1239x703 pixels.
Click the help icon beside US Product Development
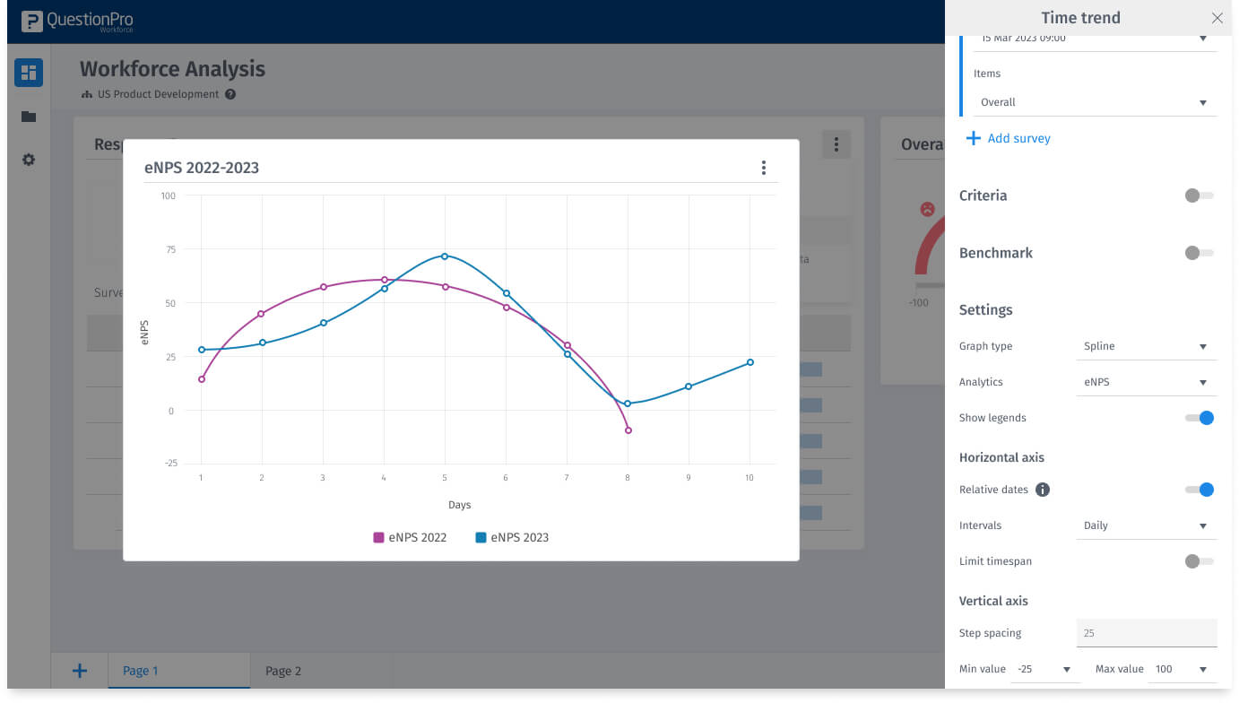[x=230, y=94]
